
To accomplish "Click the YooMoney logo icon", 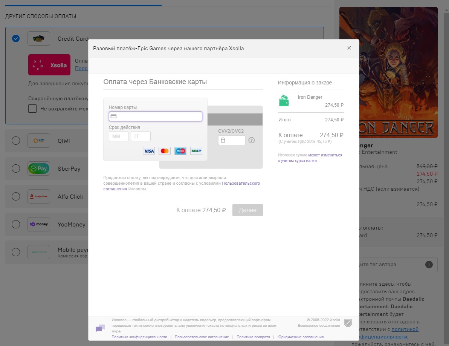I will 39,224.
